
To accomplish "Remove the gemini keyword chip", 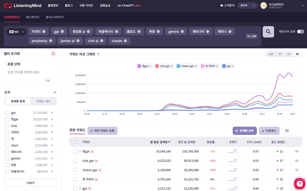I will (x=182, y=32).
